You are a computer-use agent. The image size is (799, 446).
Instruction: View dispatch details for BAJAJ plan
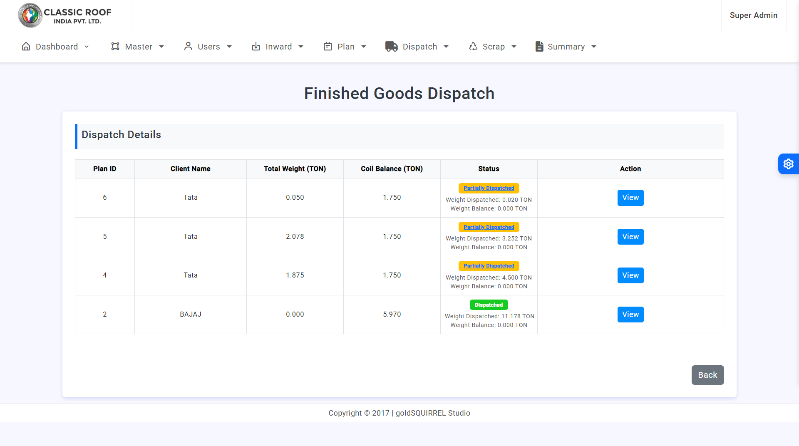(x=630, y=315)
